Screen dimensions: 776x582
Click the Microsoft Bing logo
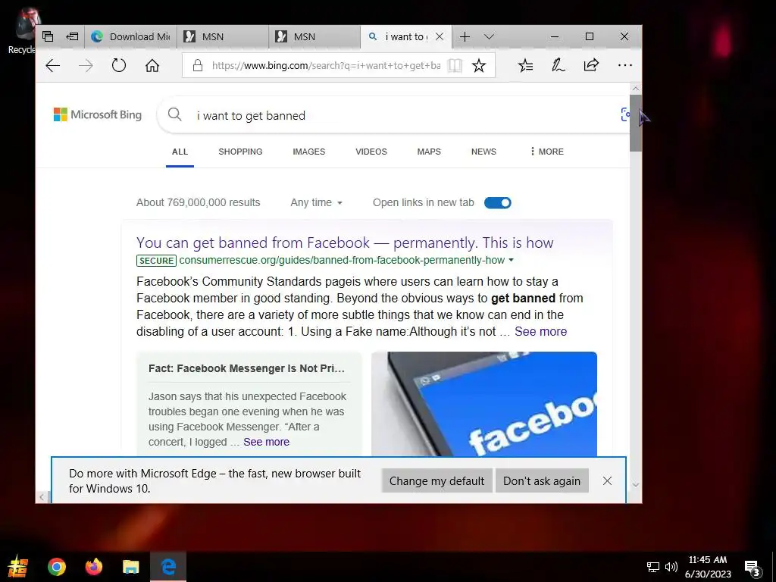click(98, 115)
